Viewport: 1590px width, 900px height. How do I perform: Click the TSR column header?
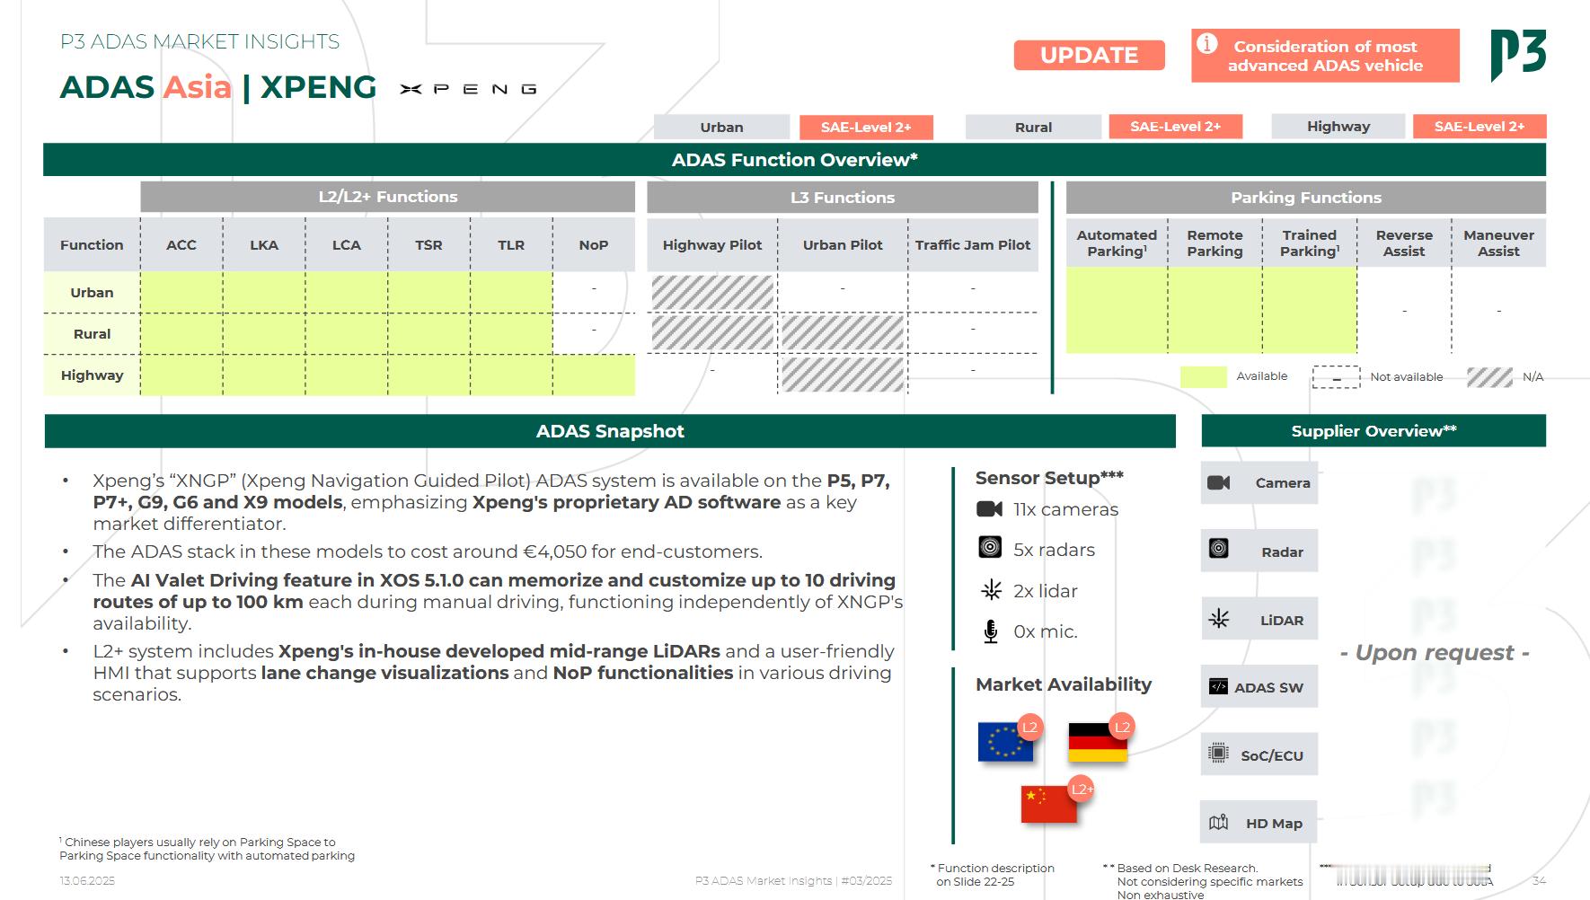point(428,244)
